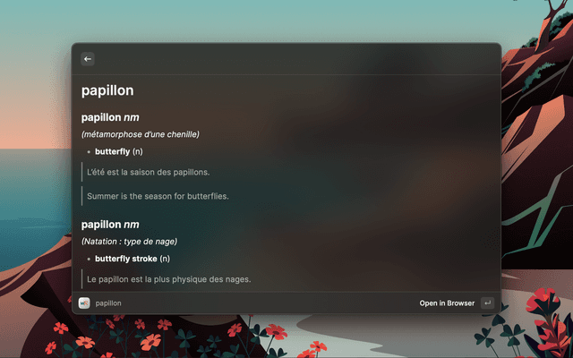The image size is (573, 358).
Task: Select the large "papillon" title heading
Action: pyautogui.click(x=107, y=90)
